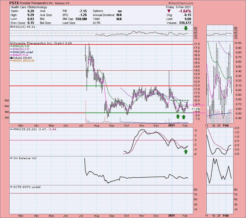
Task: Click the Poseida Therapeutics Inc. header name
Action: [37, 3]
